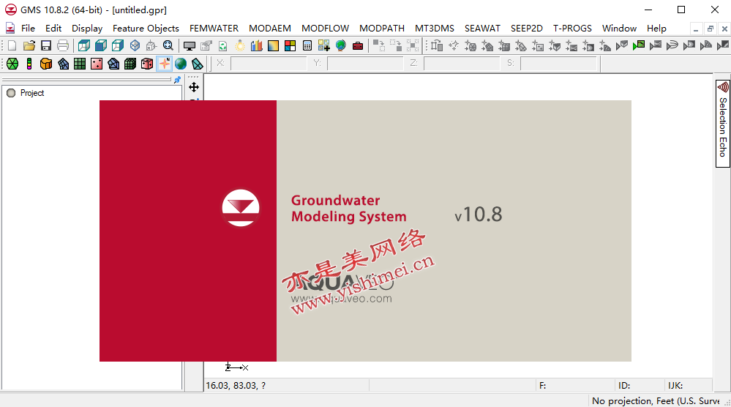Click the Print icon in the toolbar
The height and width of the screenshot is (407, 731).
pyautogui.click(x=62, y=45)
